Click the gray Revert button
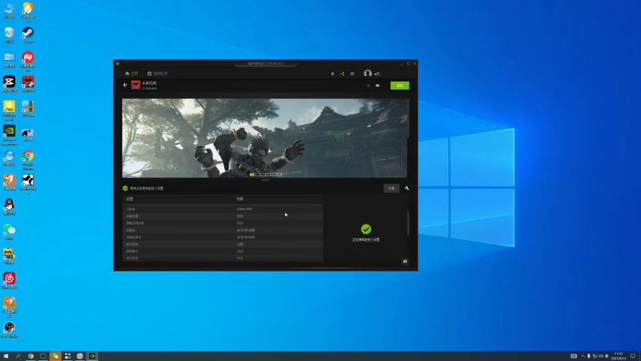The width and height of the screenshot is (641, 361). point(391,189)
